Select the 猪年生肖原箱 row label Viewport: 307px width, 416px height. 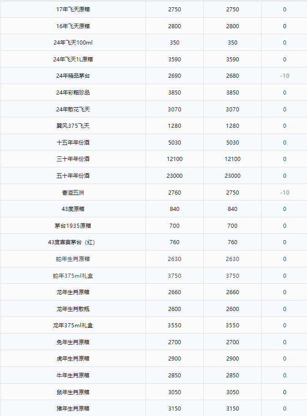point(73,408)
